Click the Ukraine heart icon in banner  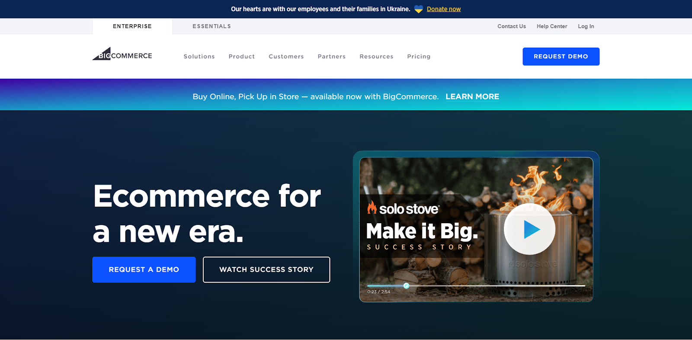pyautogui.click(x=418, y=9)
